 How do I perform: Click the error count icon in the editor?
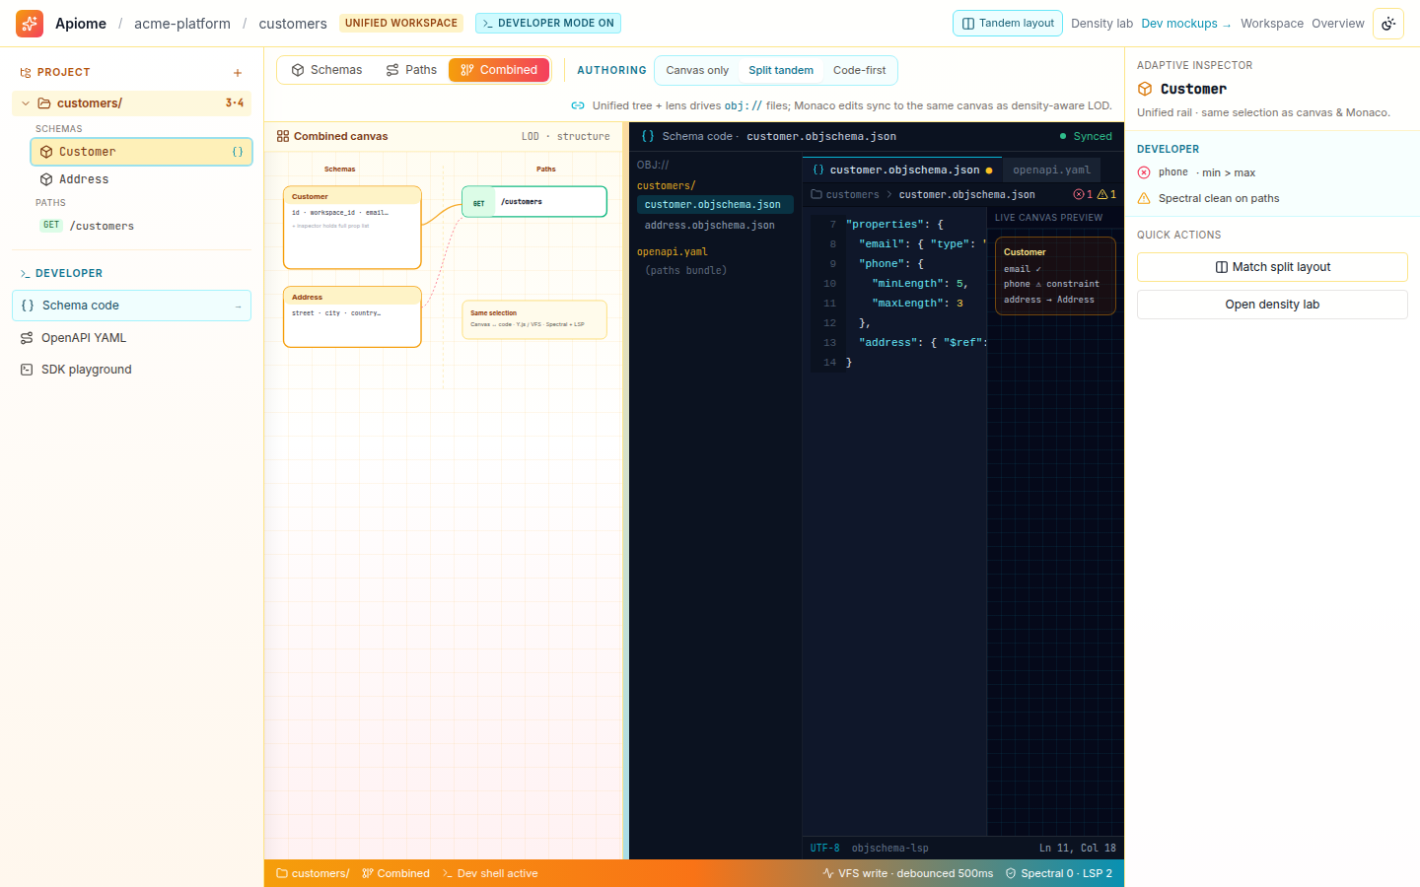pos(1079,195)
